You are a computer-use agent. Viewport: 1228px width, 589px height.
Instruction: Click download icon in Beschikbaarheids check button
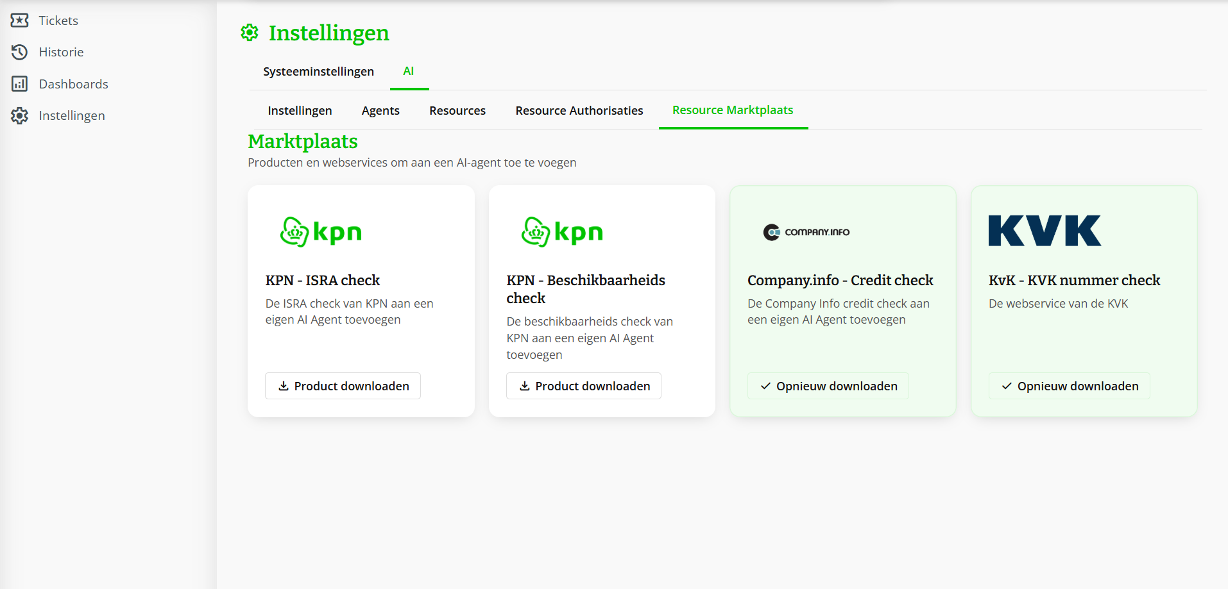tap(525, 386)
